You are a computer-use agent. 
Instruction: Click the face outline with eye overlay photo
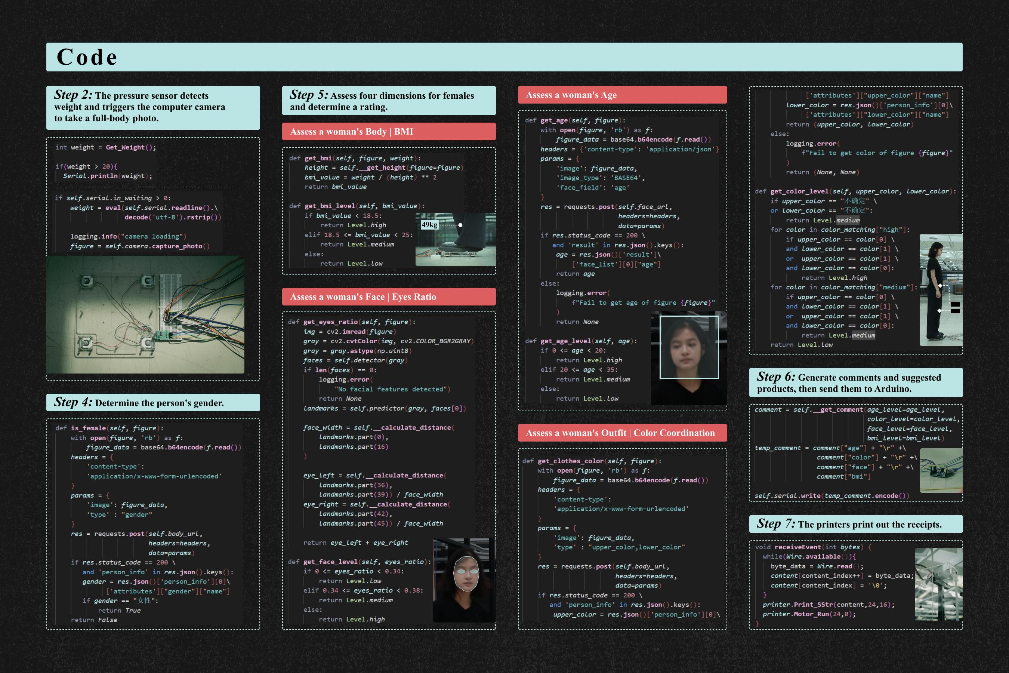[464, 580]
